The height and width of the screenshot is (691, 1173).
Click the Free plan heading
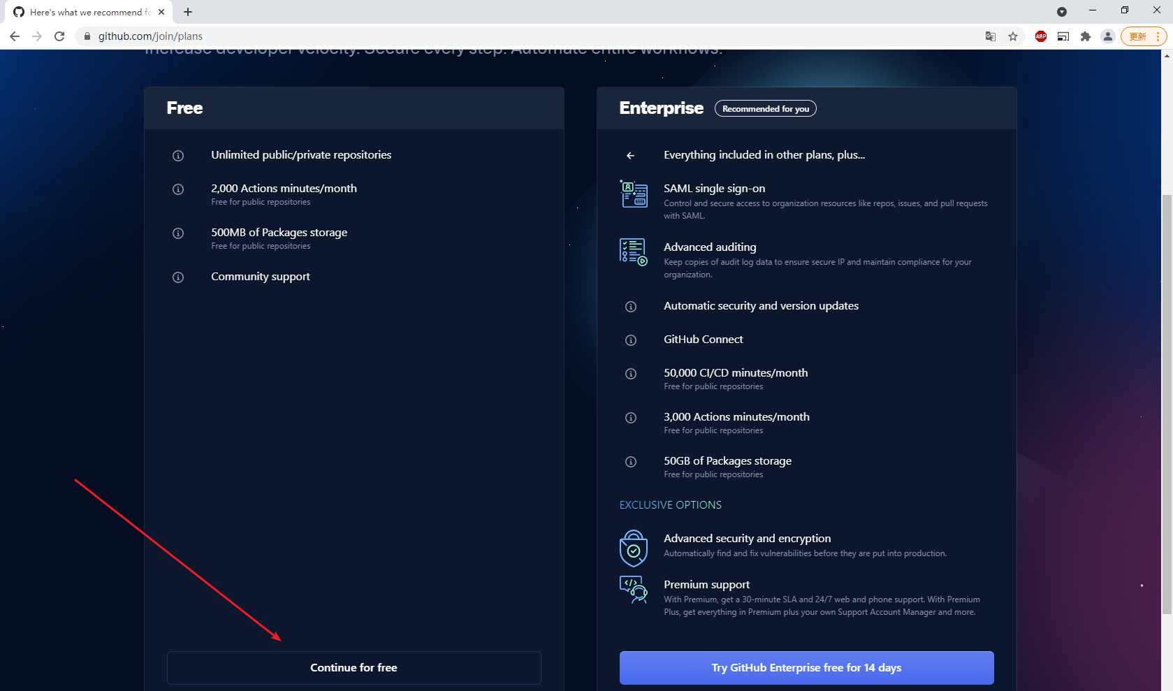pyautogui.click(x=185, y=108)
